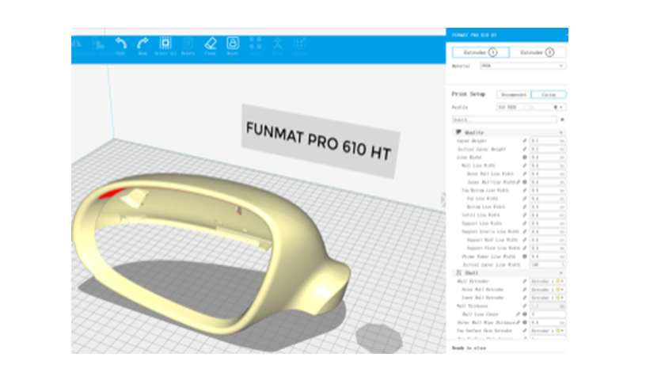Viewport: 665px width, 380px height.
Task: Click the Clear eraser icon
Action: 211,45
